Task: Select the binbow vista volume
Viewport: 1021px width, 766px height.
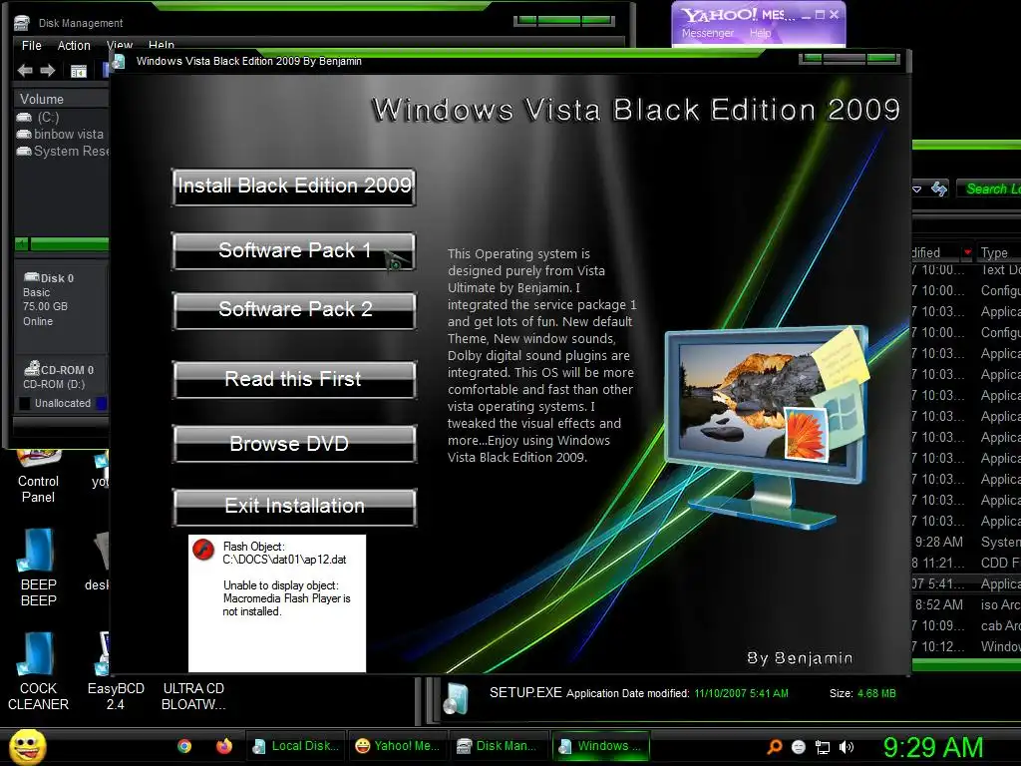Action: [62, 135]
